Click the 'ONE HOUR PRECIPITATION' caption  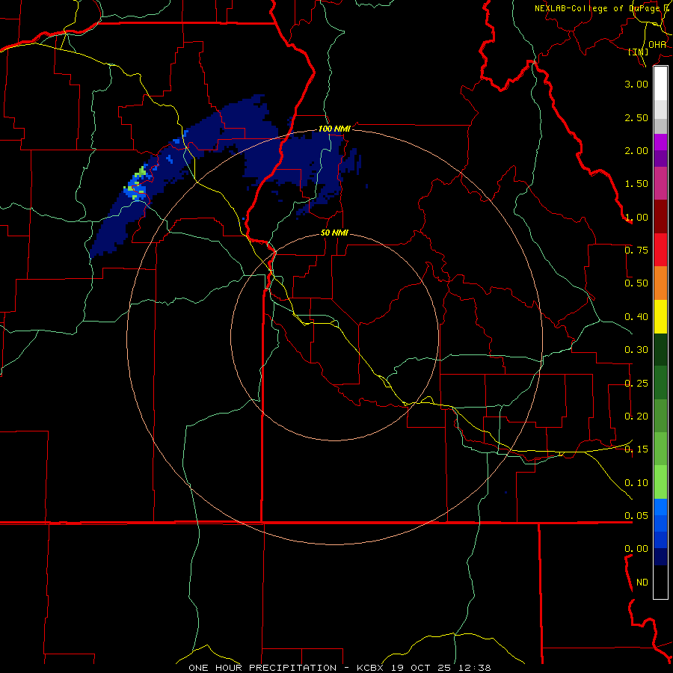tap(262, 668)
